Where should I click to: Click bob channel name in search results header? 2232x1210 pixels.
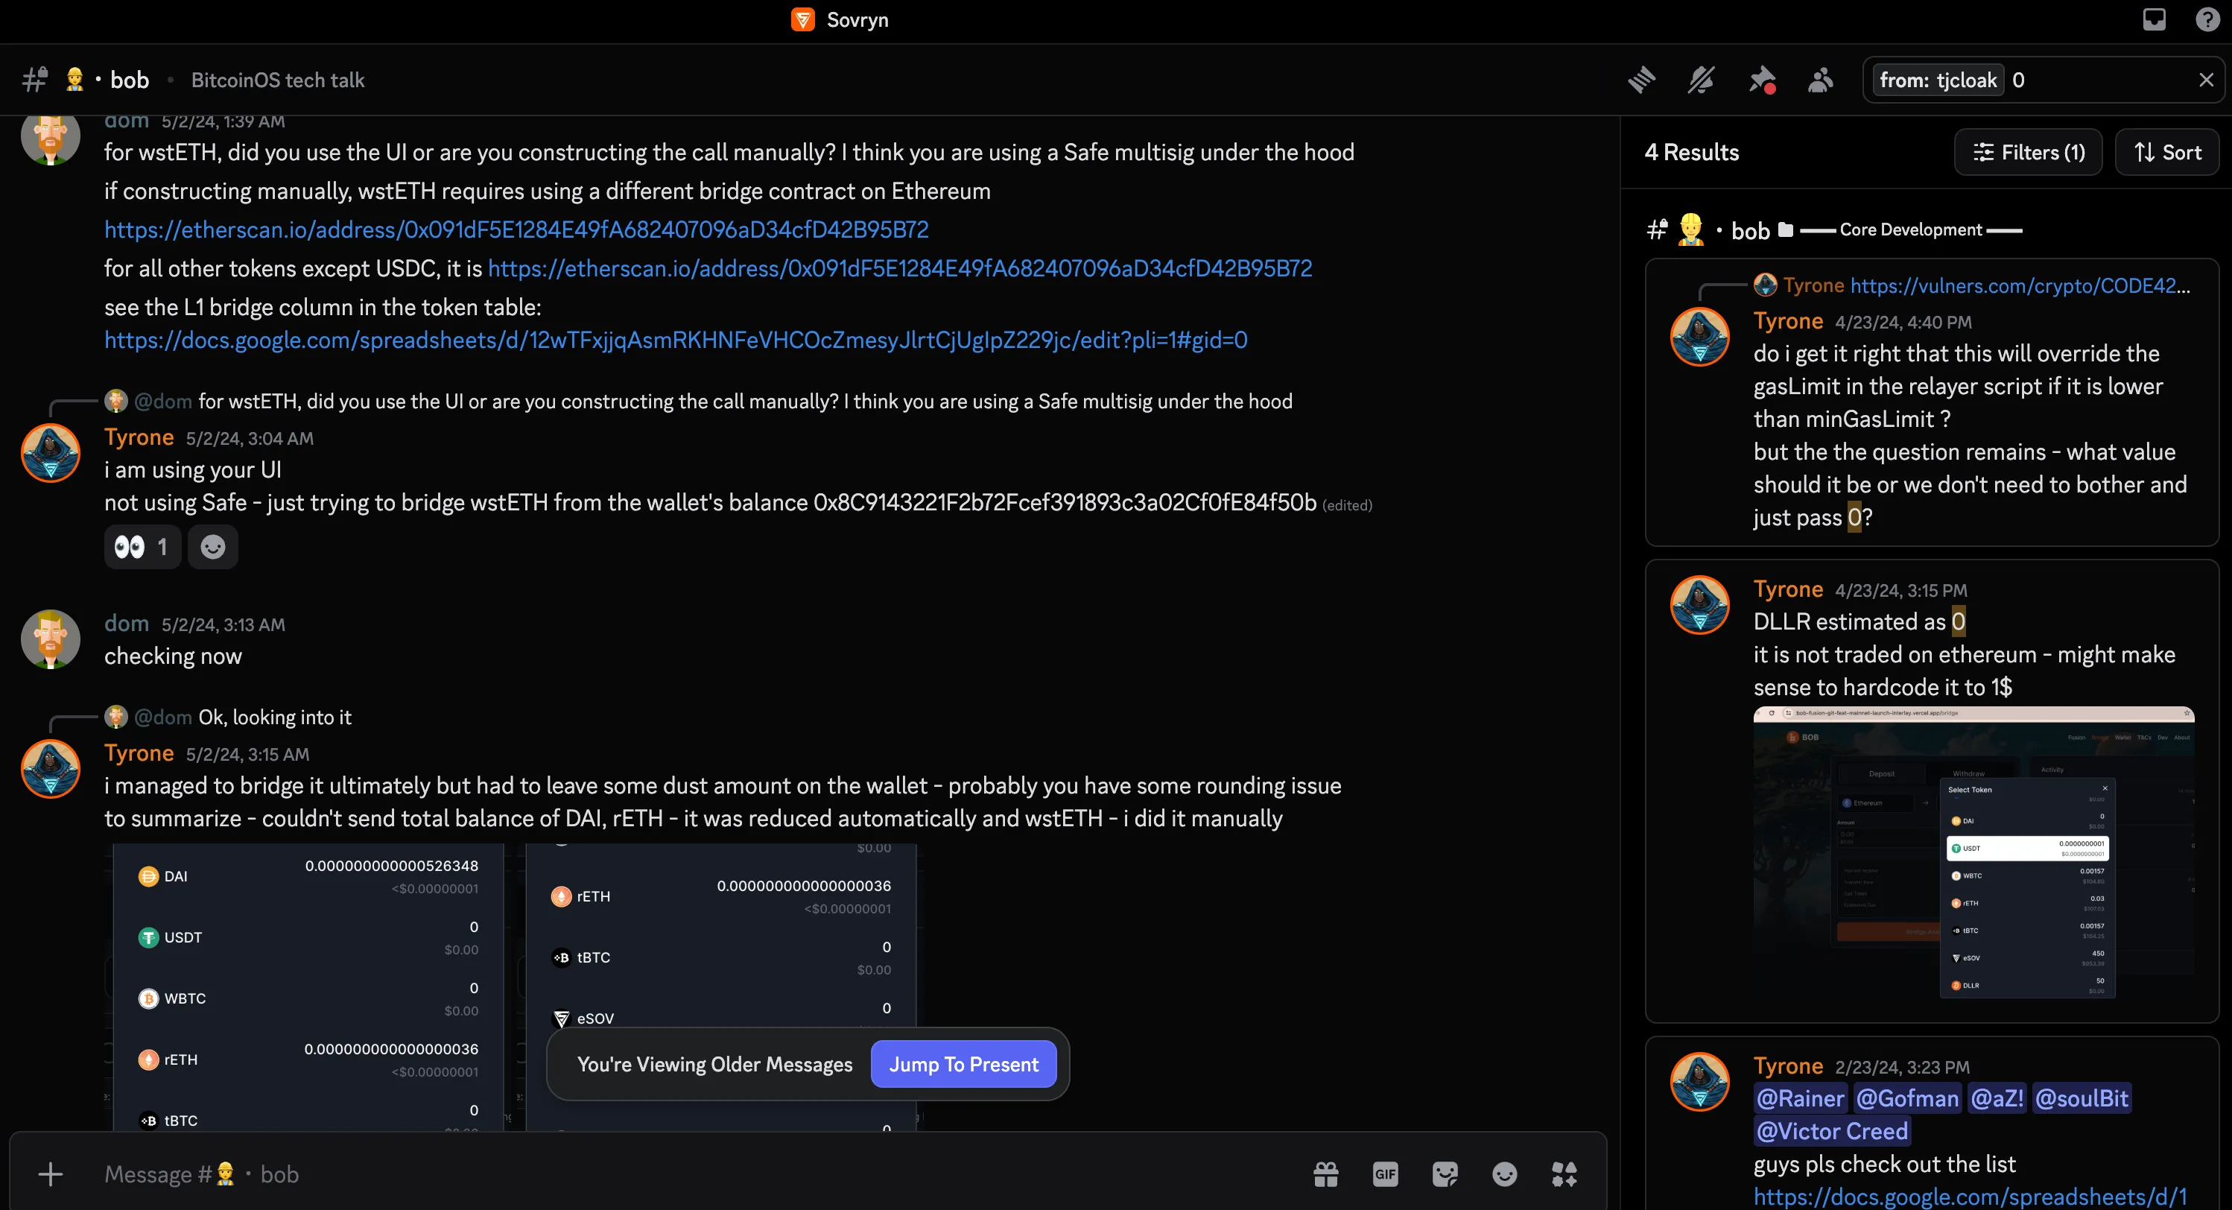1750,230
